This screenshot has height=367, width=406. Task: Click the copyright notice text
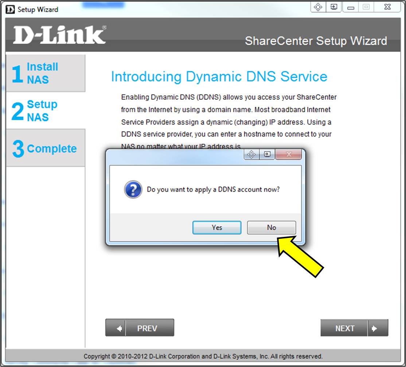203,356
